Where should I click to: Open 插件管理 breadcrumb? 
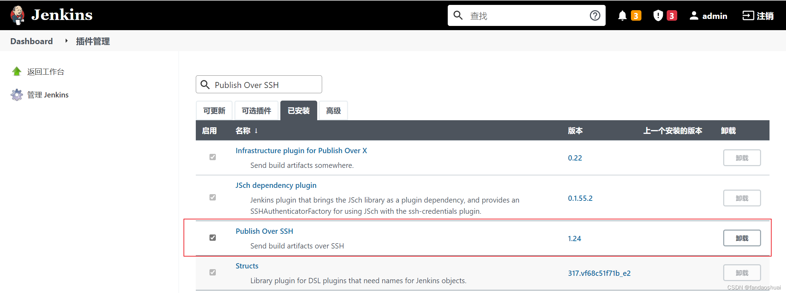pyautogui.click(x=93, y=41)
